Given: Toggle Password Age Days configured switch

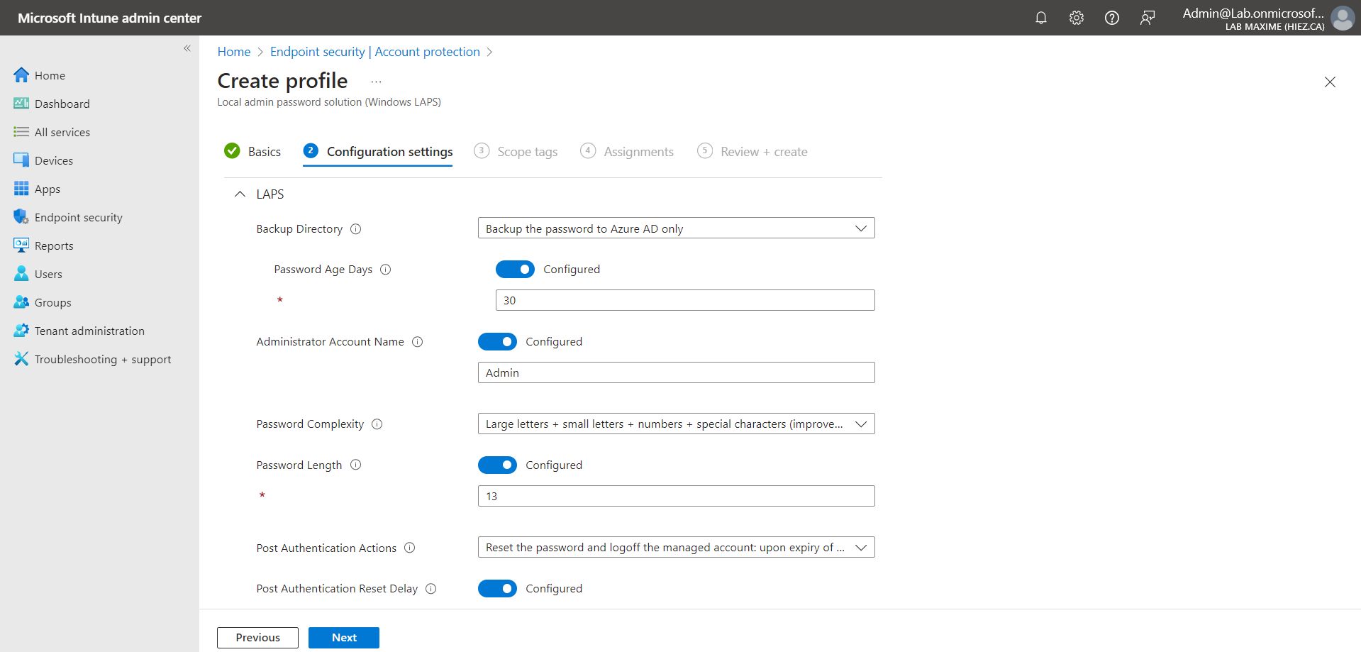Looking at the screenshot, I should click(x=515, y=270).
